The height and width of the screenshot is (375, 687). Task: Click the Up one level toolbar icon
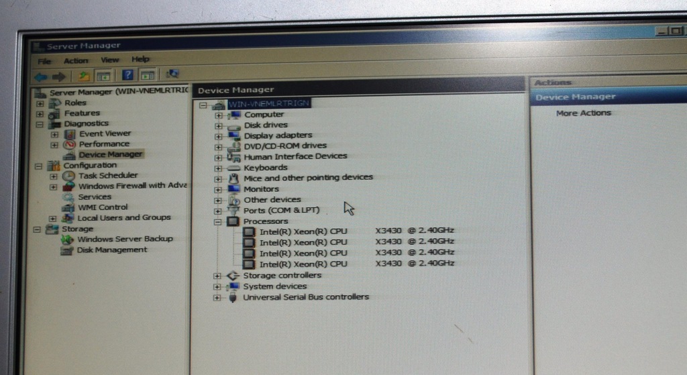click(83, 76)
